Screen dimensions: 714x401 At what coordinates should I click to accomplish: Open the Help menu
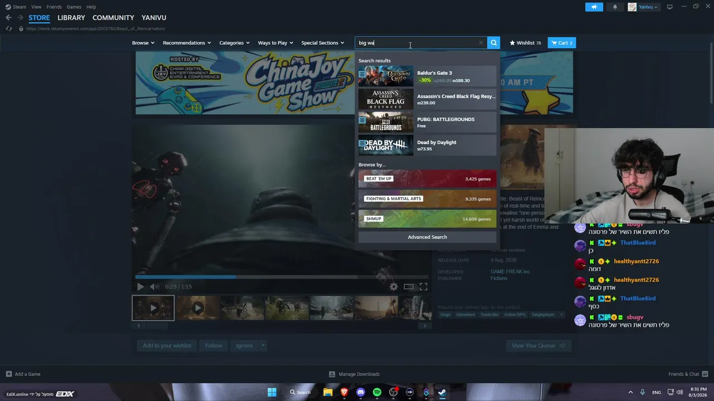(x=91, y=7)
